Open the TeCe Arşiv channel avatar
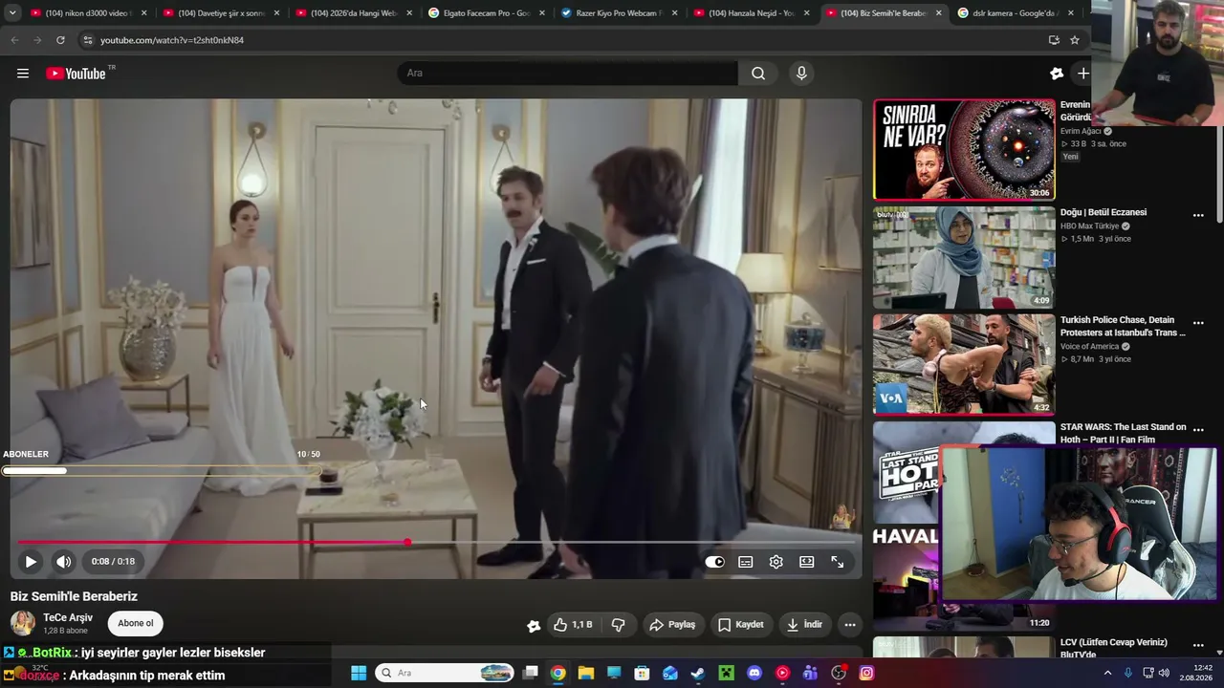 pos(23,624)
